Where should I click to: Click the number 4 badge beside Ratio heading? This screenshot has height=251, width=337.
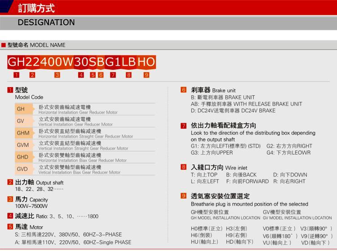point(10,216)
